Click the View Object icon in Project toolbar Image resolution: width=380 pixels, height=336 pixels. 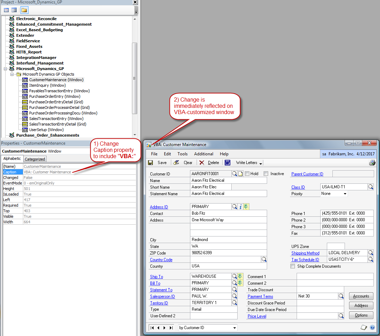tap(14, 10)
